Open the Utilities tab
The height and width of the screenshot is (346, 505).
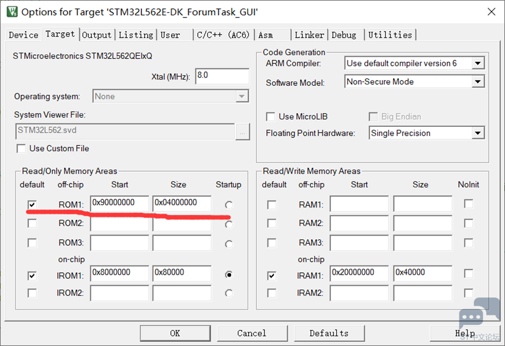[x=390, y=35]
